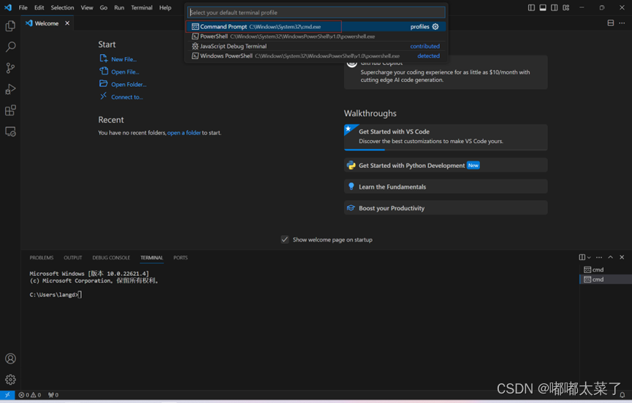Click the 'open a folder' link
The height and width of the screenshot is (403, 632).
pos(184,132)
